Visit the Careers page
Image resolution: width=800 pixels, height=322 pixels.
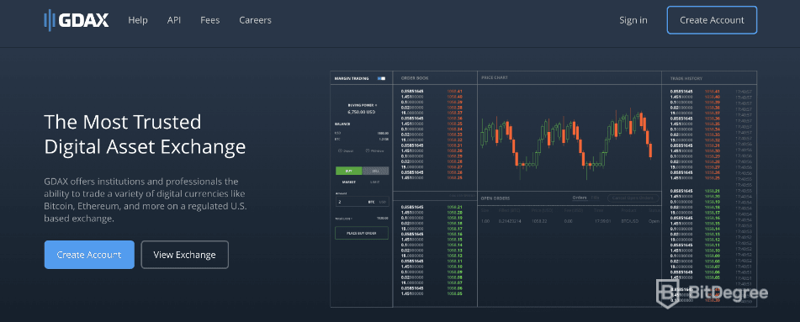(255, 20)
